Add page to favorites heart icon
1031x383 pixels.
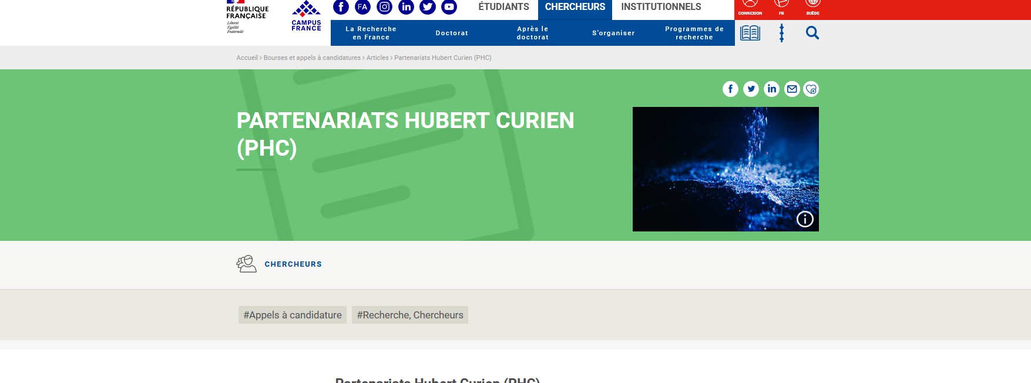(x=811, y=89)
